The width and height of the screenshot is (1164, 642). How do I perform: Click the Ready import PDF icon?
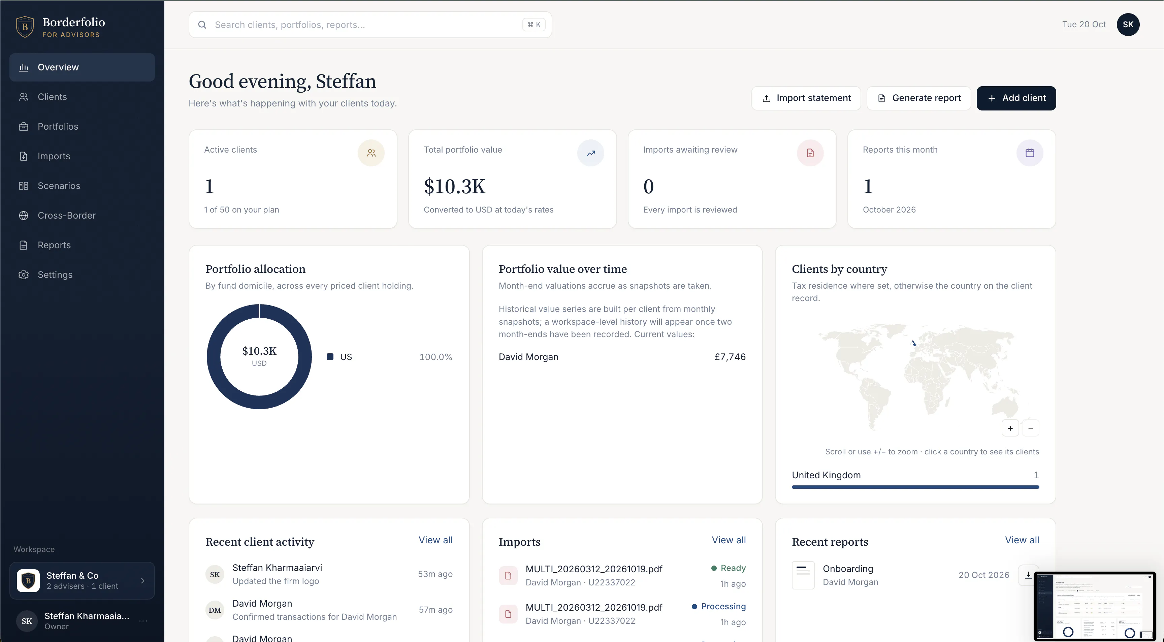[x=508, y=576]
